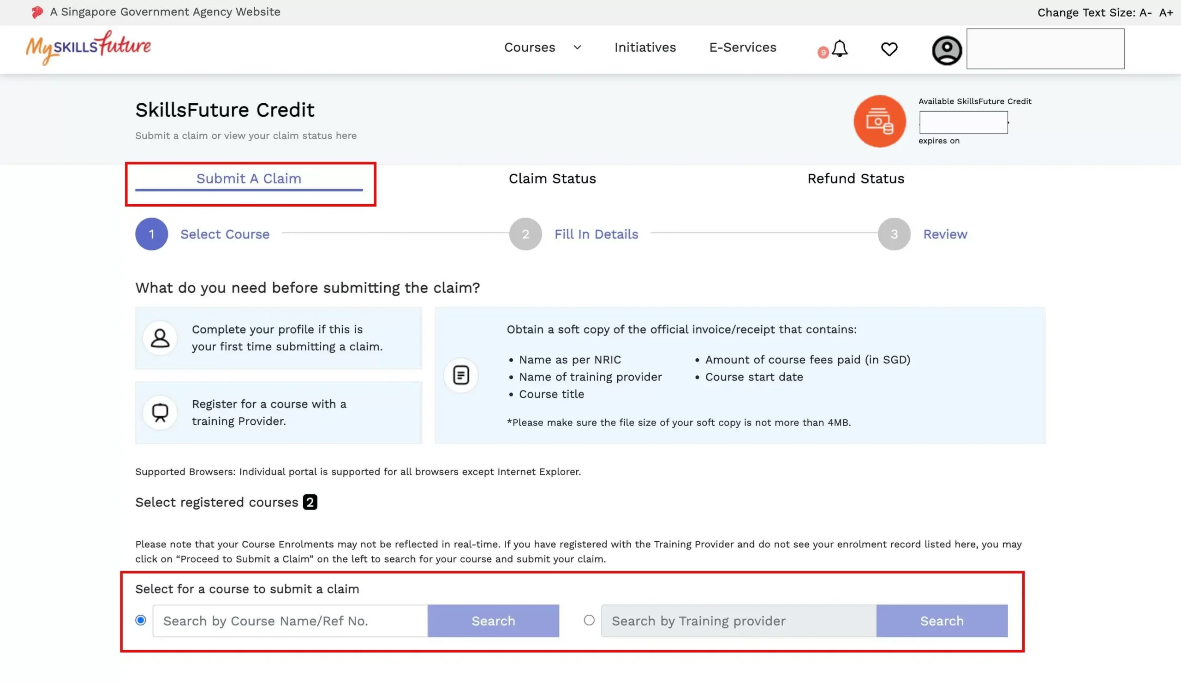The width and height of the screenshot is (1181, 682).
Task: Click Search button for Course Name search
Action: 493,621
